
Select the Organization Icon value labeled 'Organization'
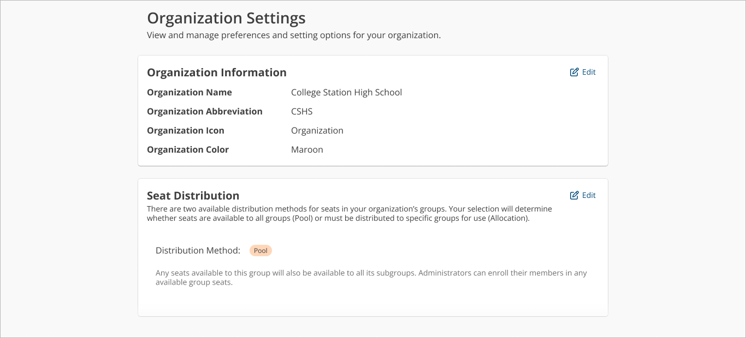coord(317,130)
